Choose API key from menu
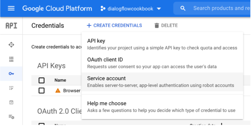Viewport: 251px width, 127px height. point(162,44)
